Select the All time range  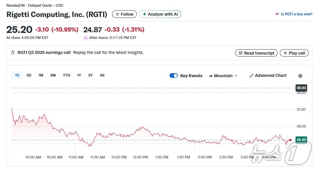[102, 75]
